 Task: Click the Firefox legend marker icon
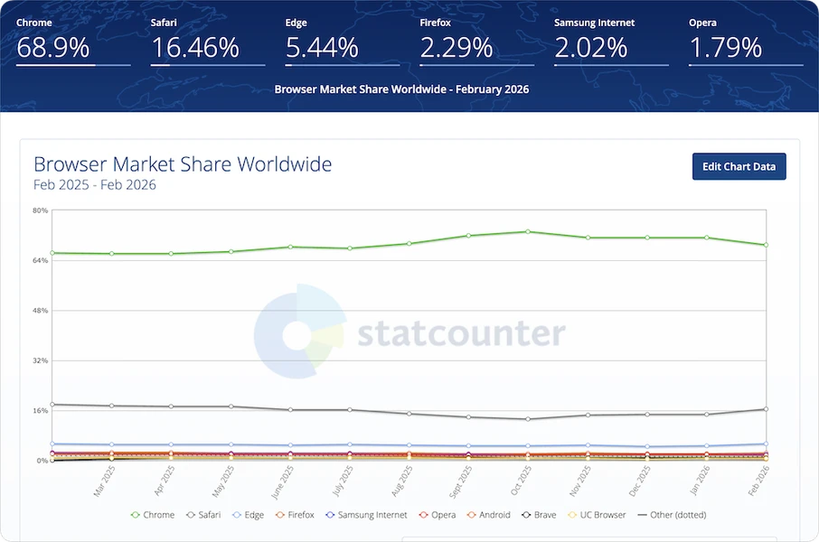280,515
